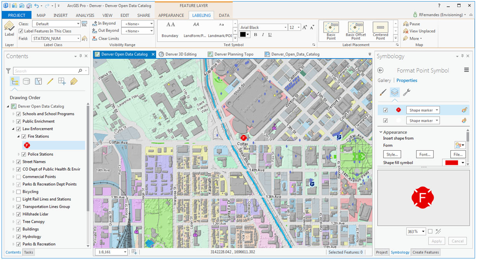This screenshot has height=260, width=477.
Task: Open the Gallery link in Symbology
Action: [x=384, y=81]
